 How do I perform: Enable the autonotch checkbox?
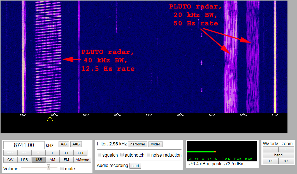122,155
